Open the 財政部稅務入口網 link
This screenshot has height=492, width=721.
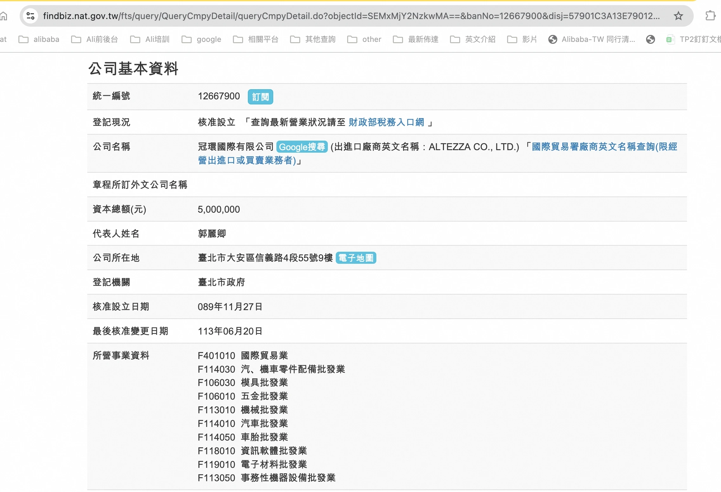[386, 122]
